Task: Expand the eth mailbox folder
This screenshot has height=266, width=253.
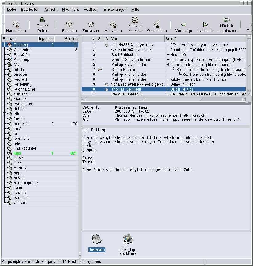Action: 4,114
